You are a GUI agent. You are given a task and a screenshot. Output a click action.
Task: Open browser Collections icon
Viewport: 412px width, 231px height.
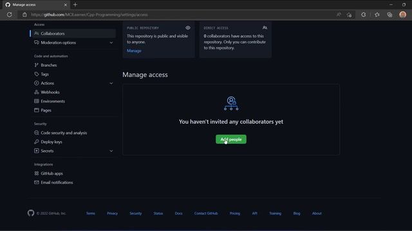coord(389,15)
